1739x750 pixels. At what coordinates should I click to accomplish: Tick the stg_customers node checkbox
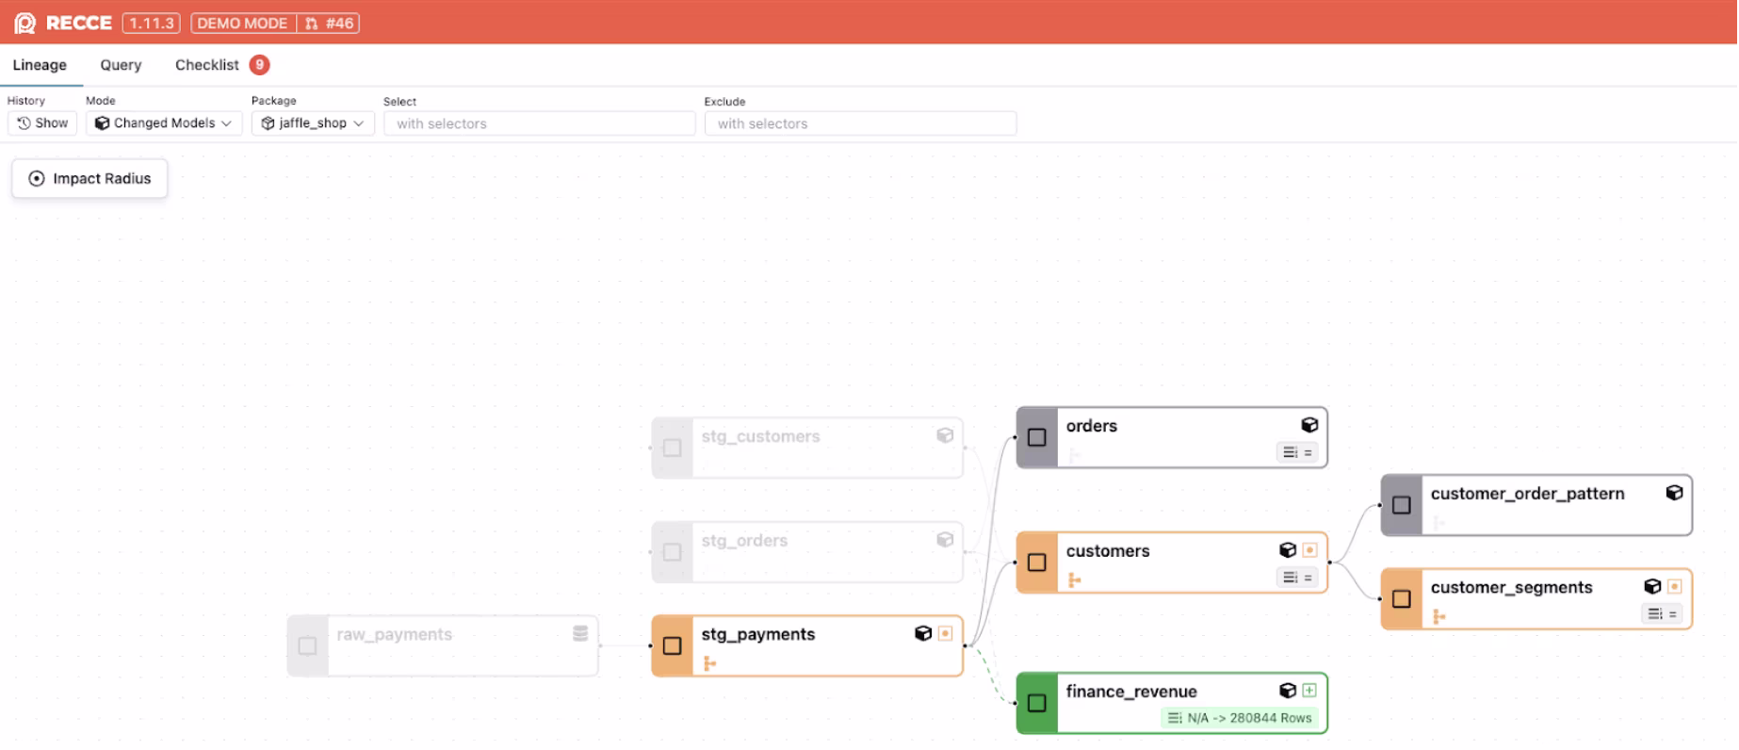673,448
